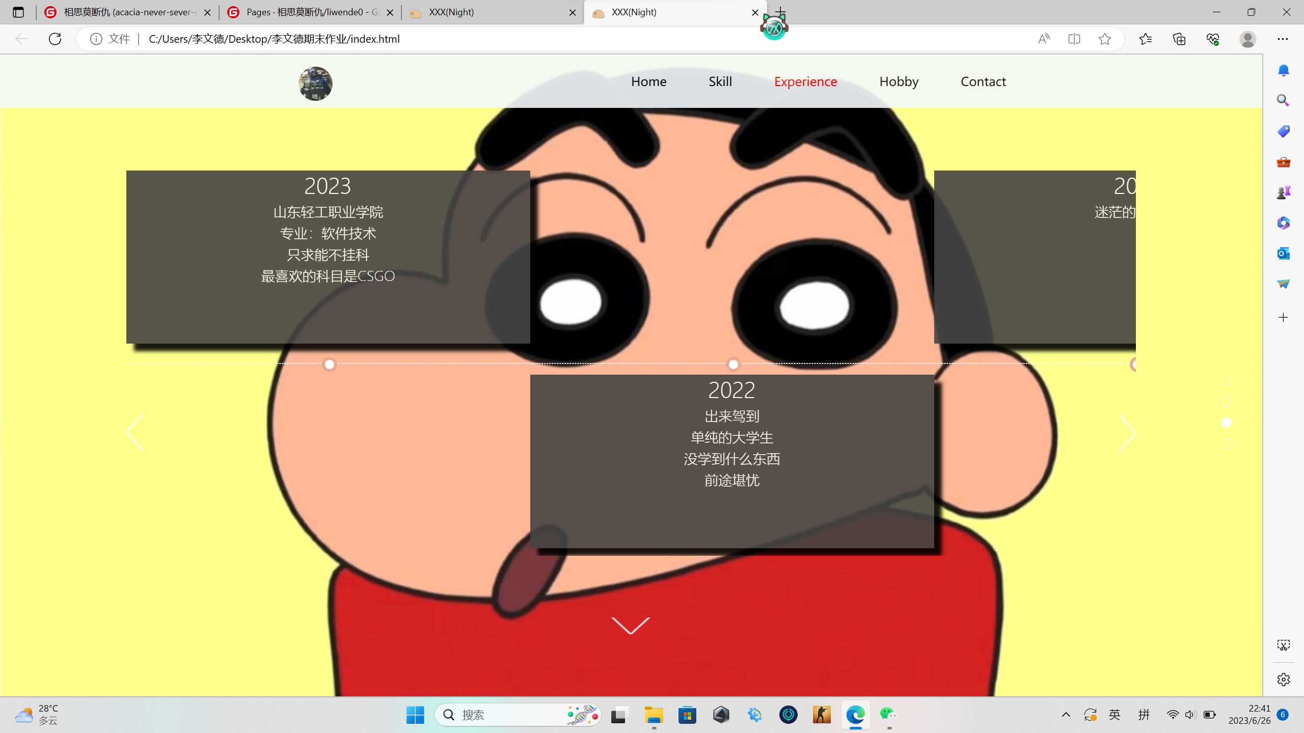This screenshot has height=733, width=1304.
Task: Select the first page indicator dot
Action: point(1227,381)
